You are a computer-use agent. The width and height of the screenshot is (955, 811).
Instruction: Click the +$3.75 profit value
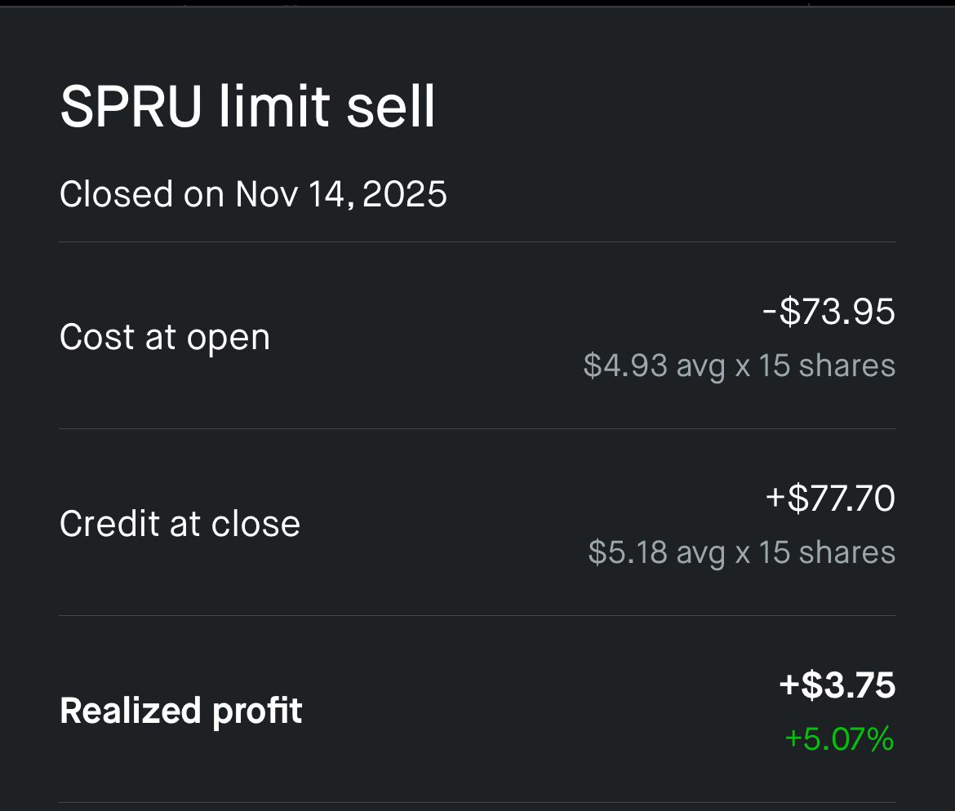coord(837,685)
